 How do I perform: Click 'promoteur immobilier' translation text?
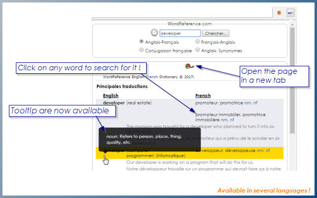click(218, 114)
